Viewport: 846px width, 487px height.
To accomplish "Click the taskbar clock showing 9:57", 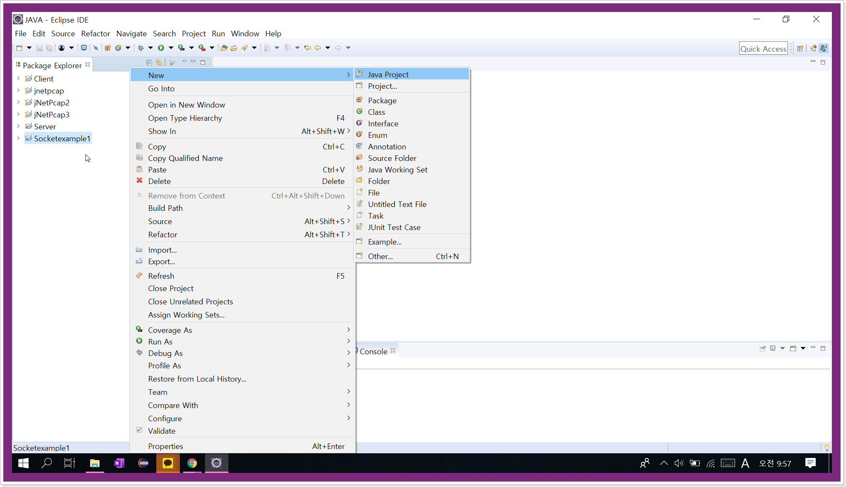I will tap(775, 464).
